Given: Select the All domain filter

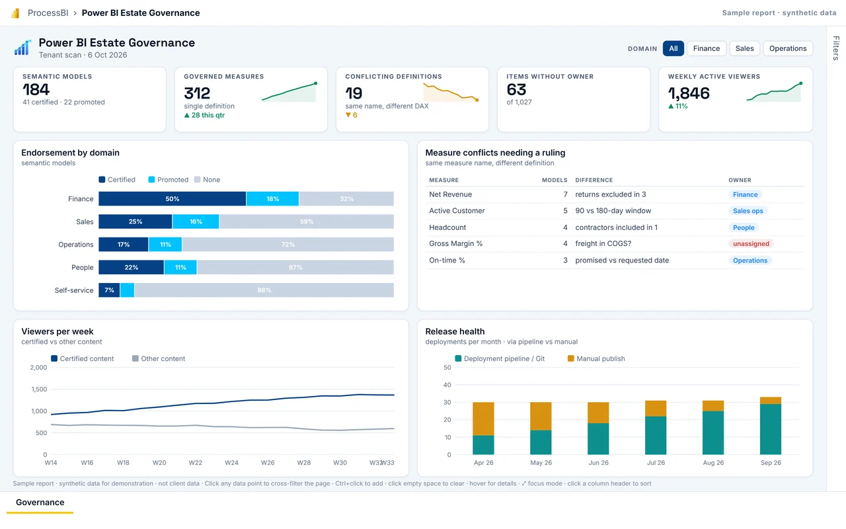Looking at the screenshot, I should 673,48.
